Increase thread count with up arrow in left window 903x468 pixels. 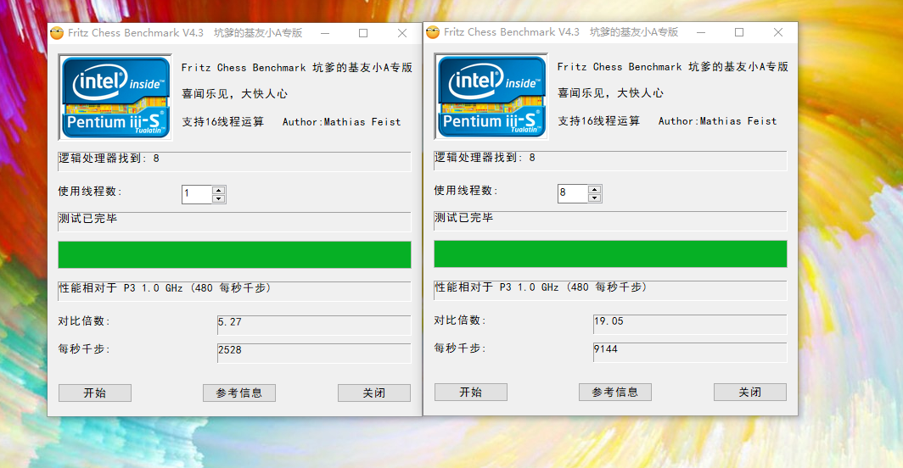(218, 191)
